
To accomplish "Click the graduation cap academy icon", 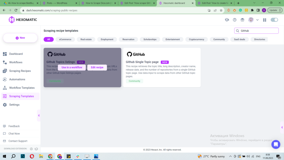I will pyautogui.click(x=227, y=20).
